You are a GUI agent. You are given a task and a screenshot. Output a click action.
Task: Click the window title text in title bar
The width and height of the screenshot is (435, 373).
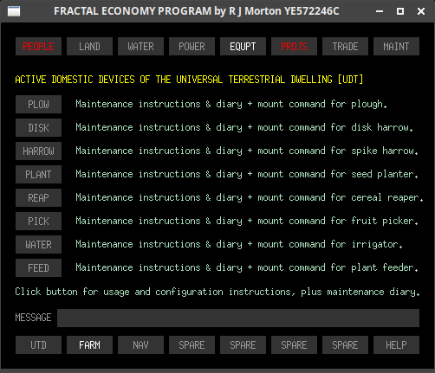click(x=197, y=11)
